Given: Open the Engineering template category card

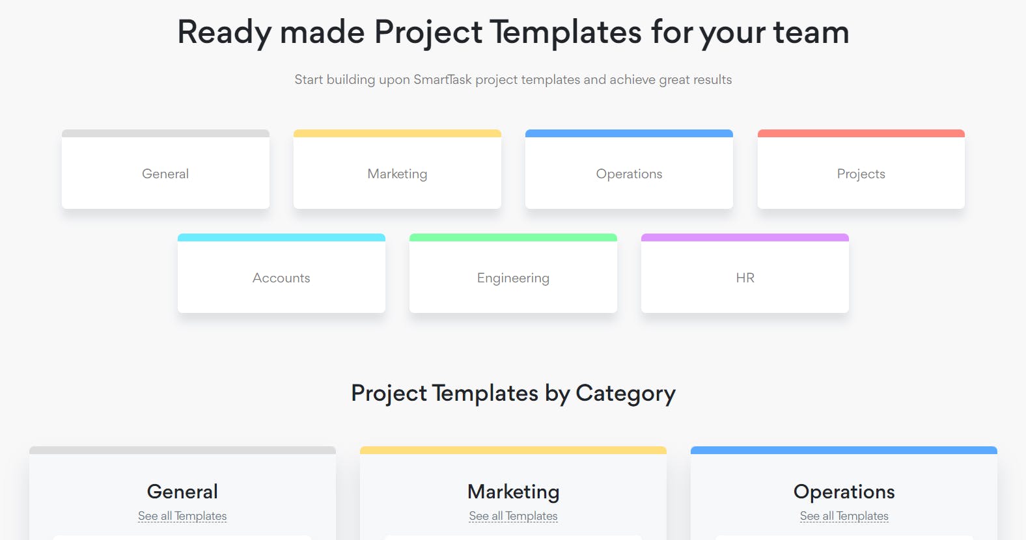Looking at the screenshot, I should point(513,278).
